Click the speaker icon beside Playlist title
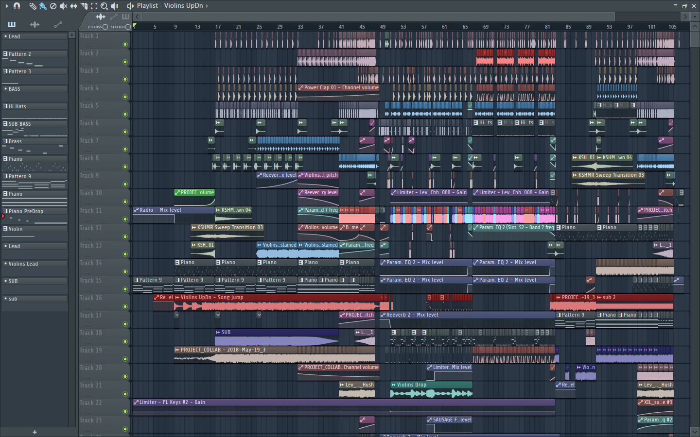The width and height of the screenshot is (700, 437). [130, 6]
